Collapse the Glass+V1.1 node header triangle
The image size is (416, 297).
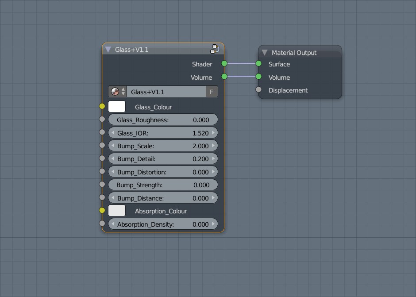(108, 49)
